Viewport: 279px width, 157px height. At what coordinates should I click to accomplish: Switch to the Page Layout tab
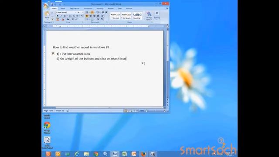75,8
